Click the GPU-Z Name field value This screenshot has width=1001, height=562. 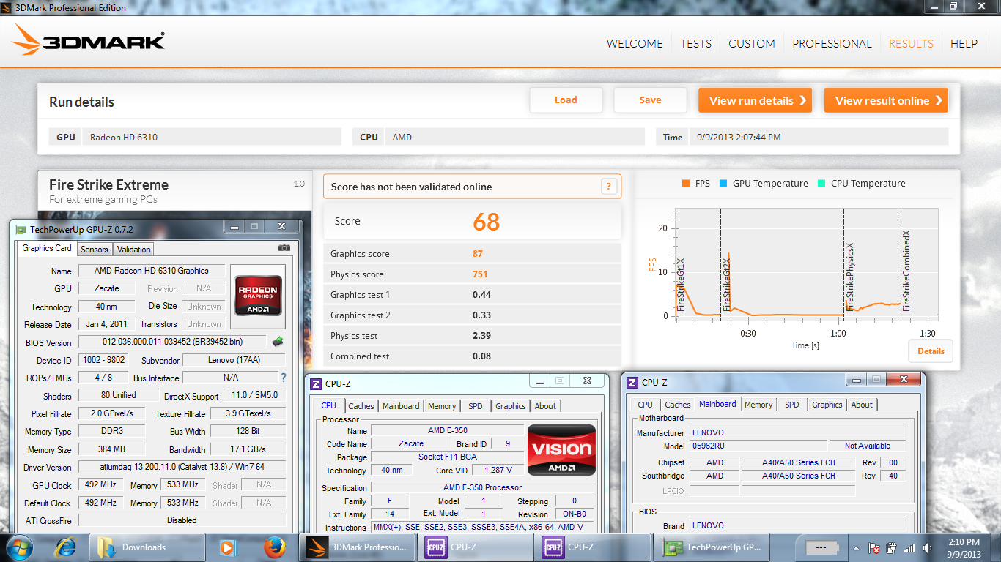[x=152, y=271]
